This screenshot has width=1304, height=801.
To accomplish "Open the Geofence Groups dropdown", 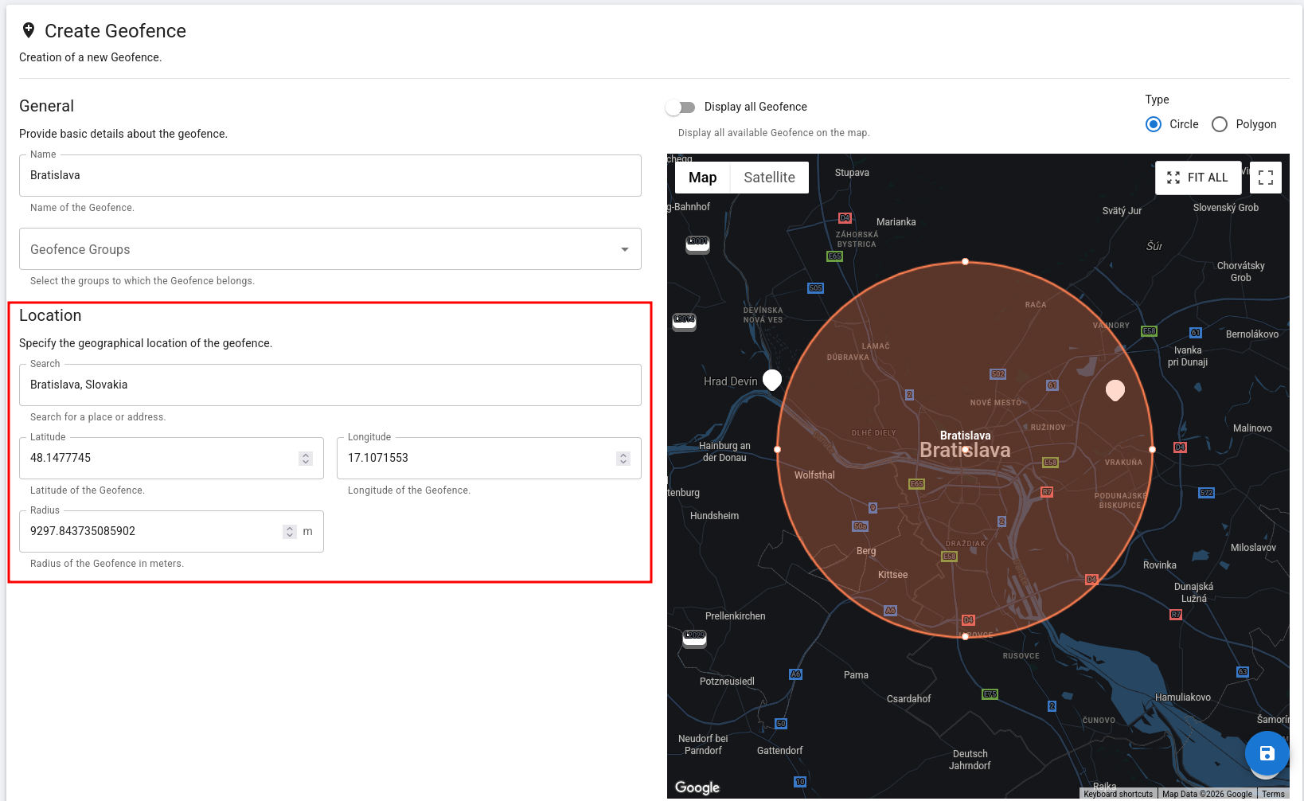I will click(x=330, y=249).
